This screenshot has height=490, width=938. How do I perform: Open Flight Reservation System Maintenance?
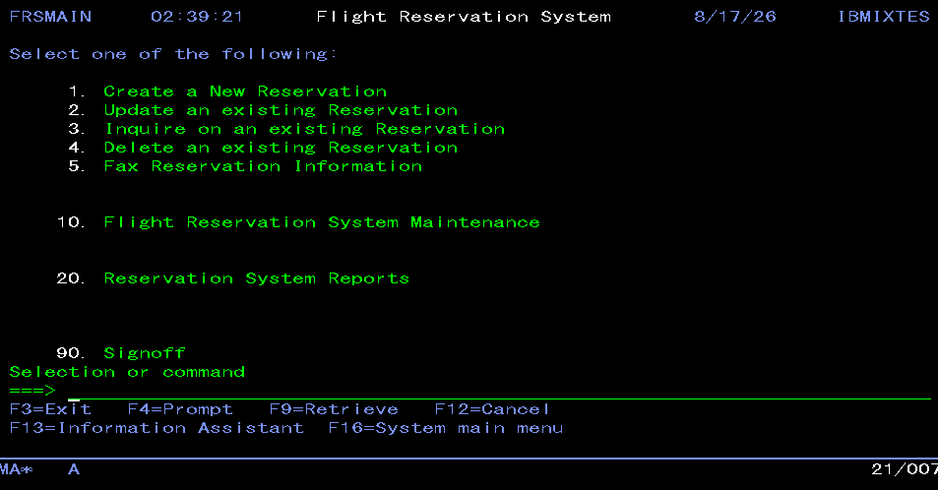point(322,222)
